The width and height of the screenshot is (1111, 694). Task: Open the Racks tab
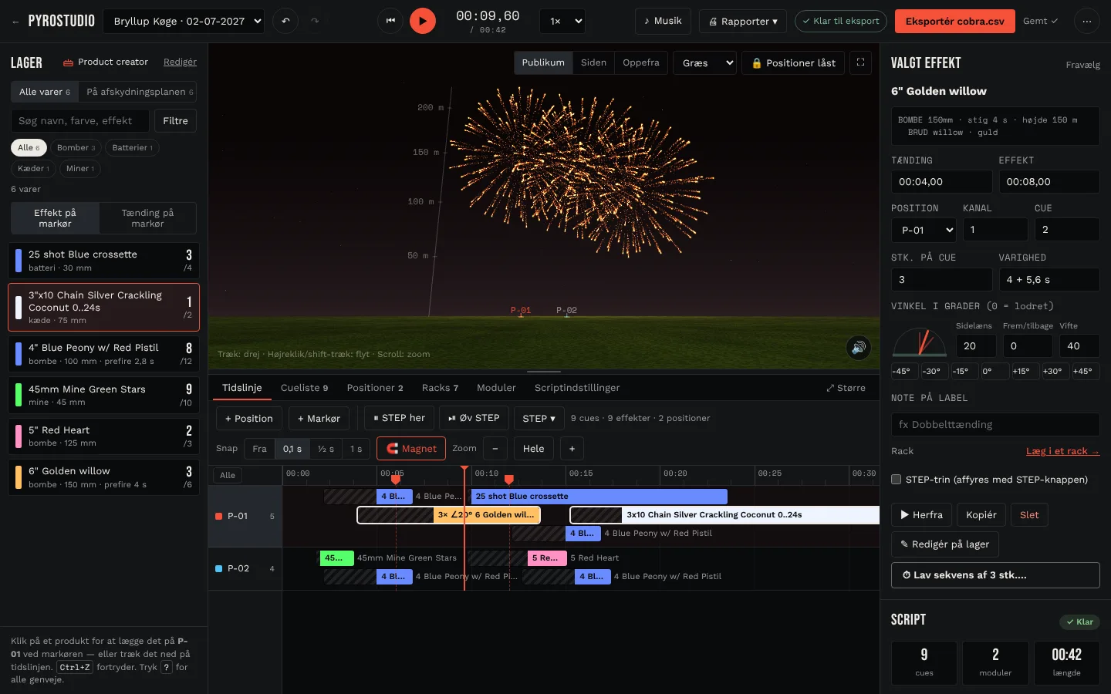click(440, 388)
